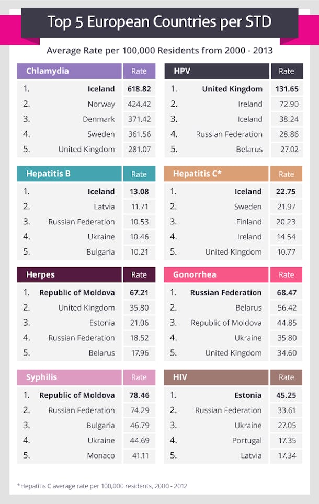The image size is (319, 504).
Task: Select Monaco in the Syphilis table
Action: pos(101,455)
